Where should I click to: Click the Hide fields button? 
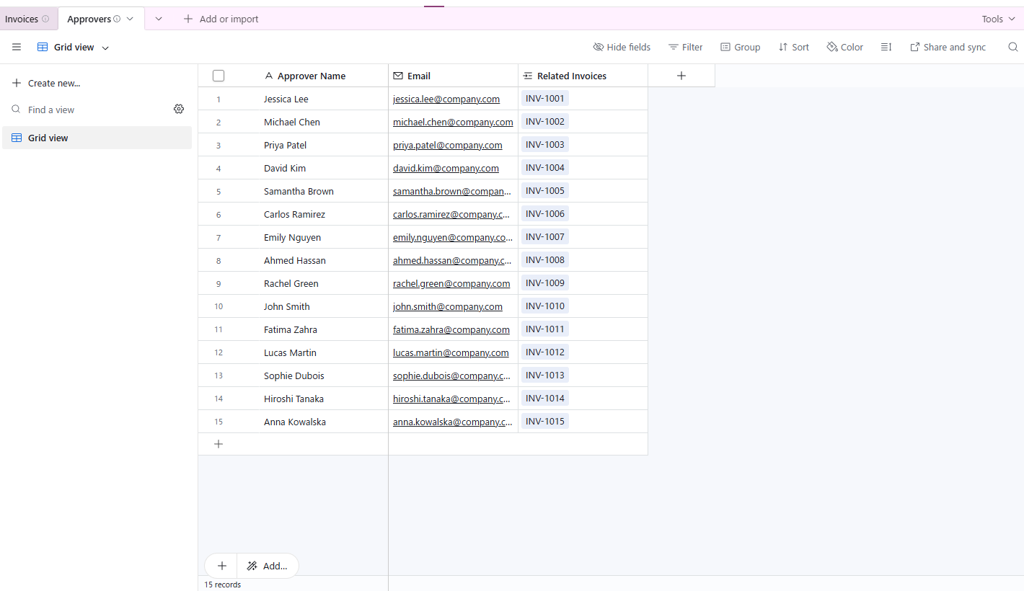(622, 47)
